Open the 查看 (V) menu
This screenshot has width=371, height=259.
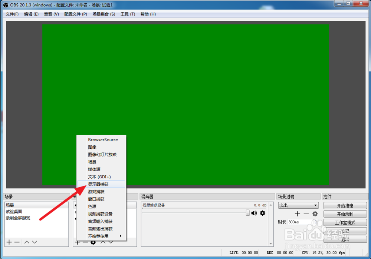tap(51, 14)
